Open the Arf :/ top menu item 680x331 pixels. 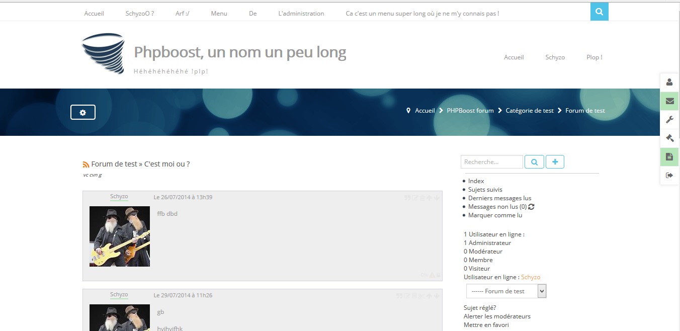tap(183, 14)
